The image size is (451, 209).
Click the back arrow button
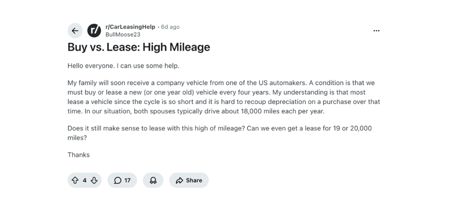pyautogui.click(x=75, y=30)
